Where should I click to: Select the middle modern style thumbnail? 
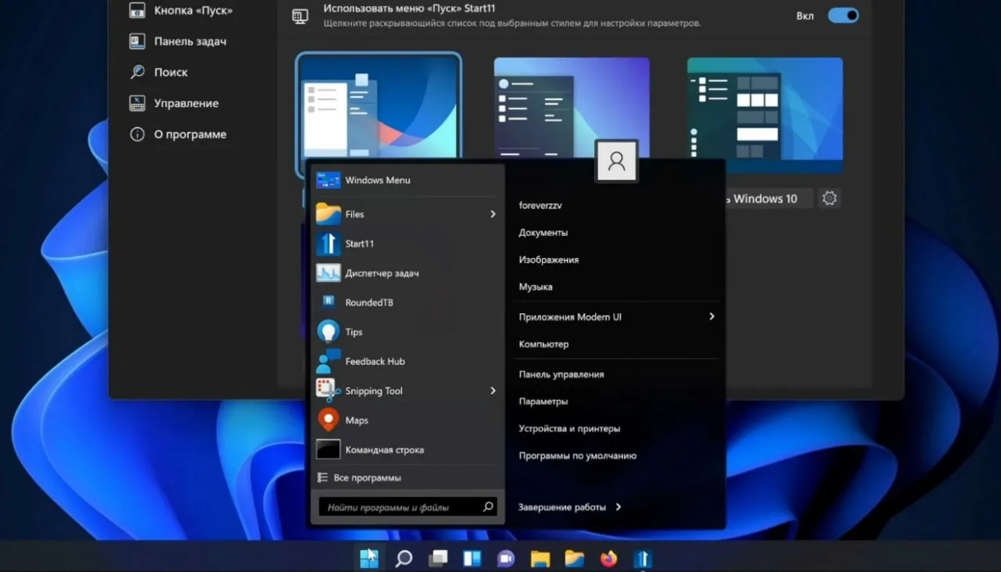point(572,109)
